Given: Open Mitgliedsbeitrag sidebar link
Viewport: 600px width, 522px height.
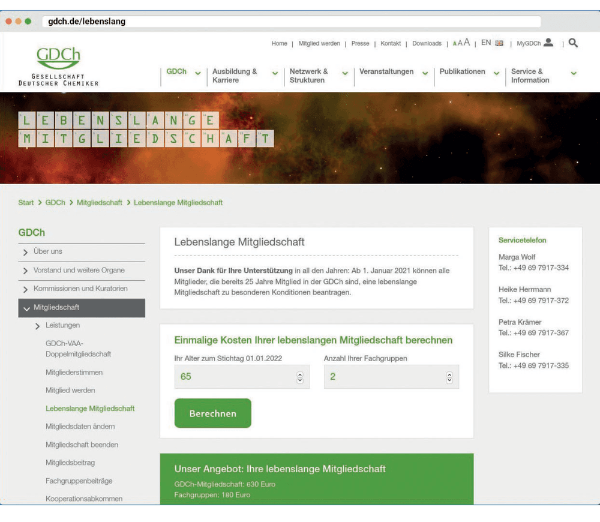Looking at the screenshot, I should [x=70, y=463].
